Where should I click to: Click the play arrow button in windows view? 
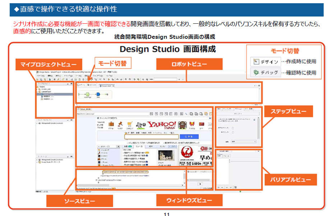(x=200, y=184)
